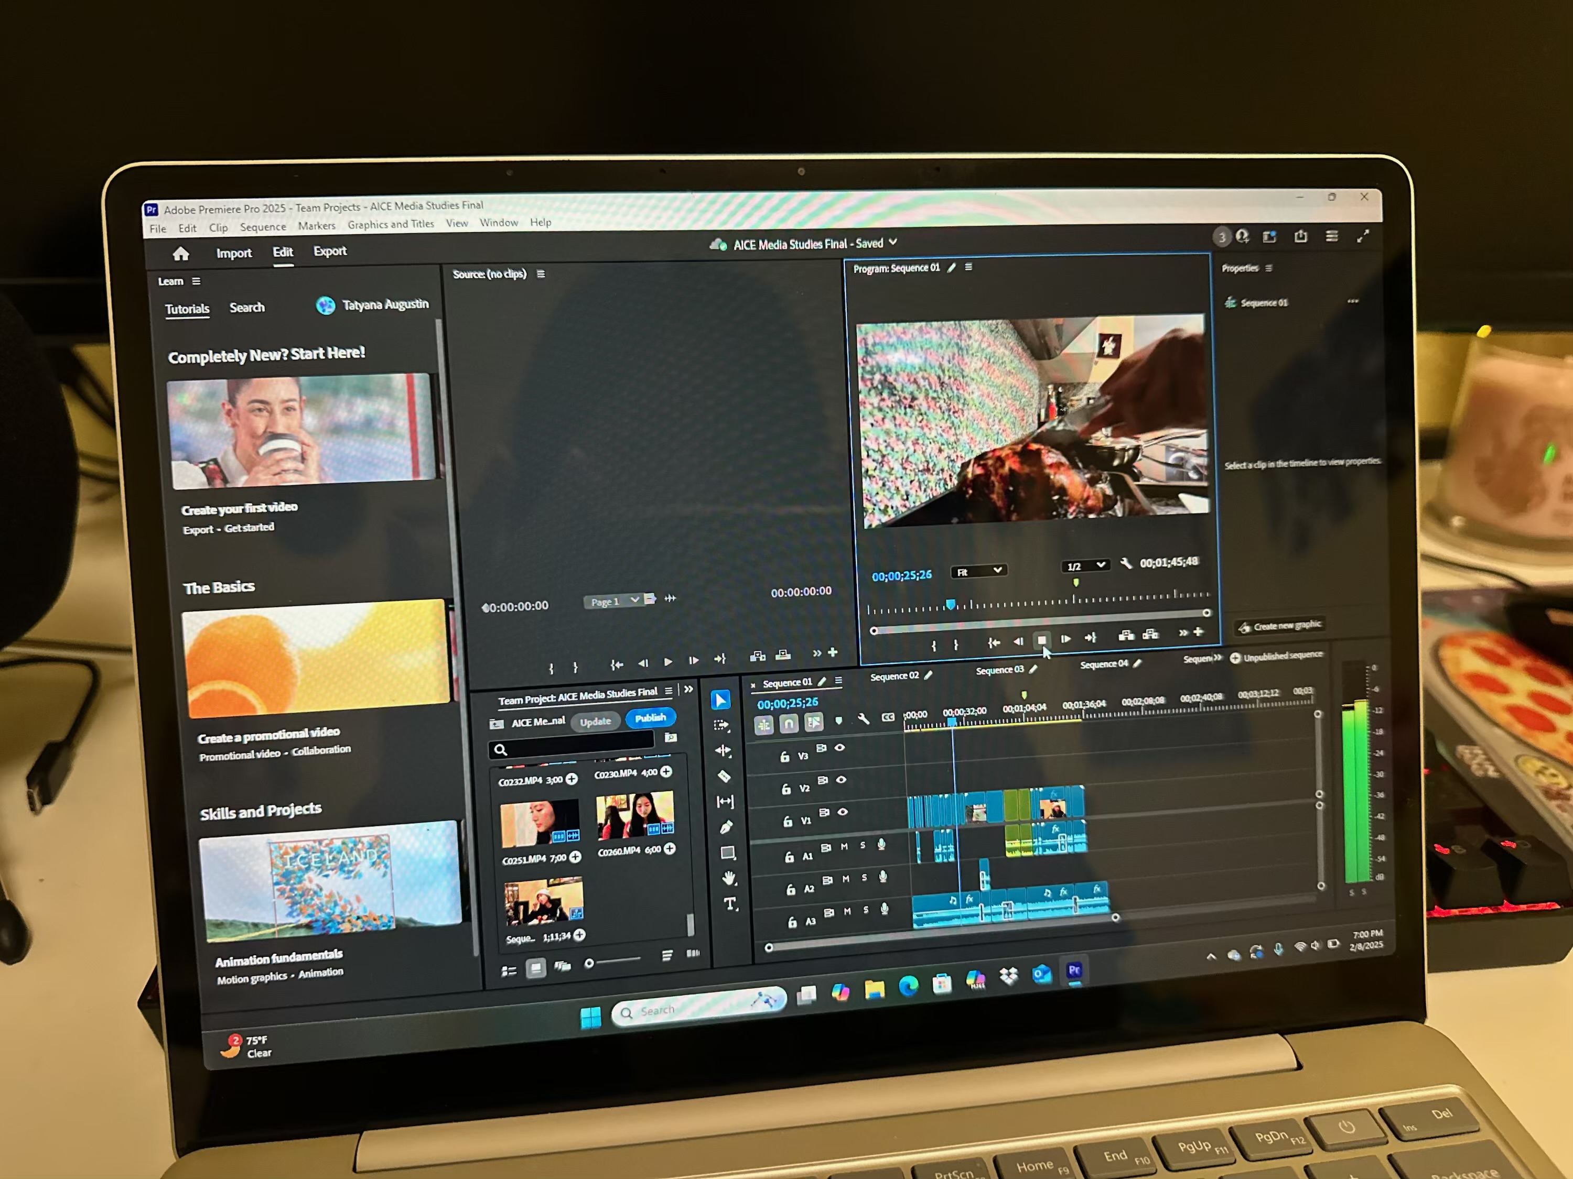
Task: Click Play in the Source monitor
Action: tap(668, 662)
